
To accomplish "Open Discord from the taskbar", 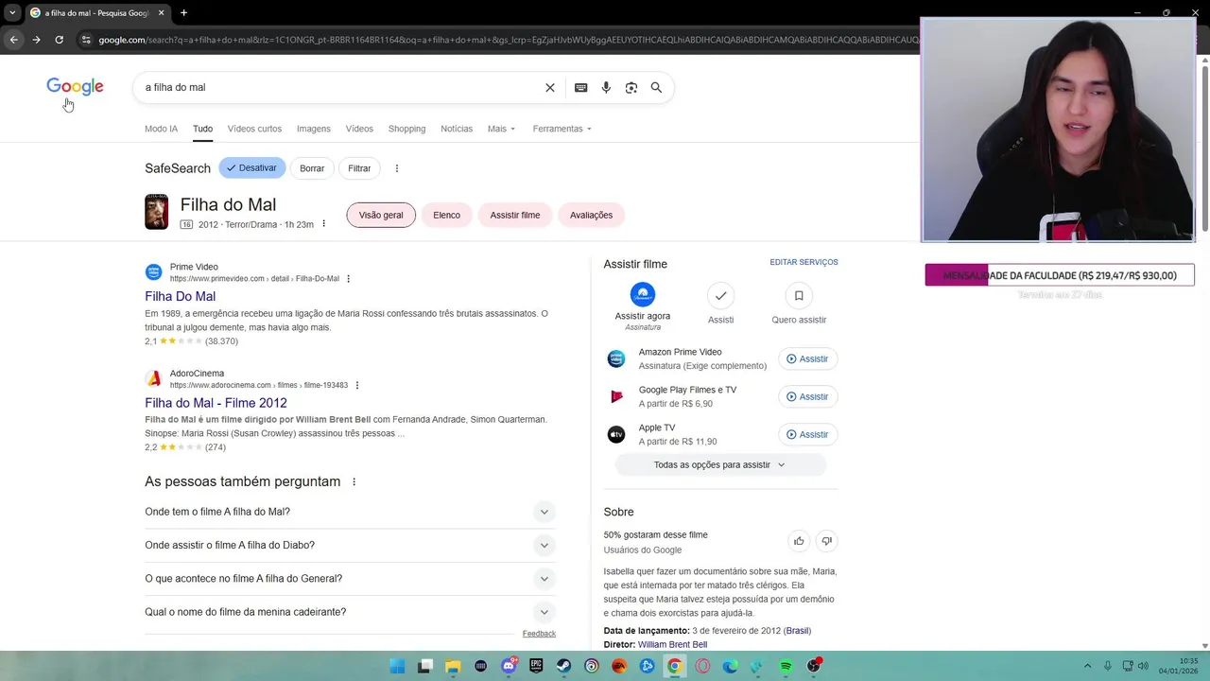I will (509, 666).
